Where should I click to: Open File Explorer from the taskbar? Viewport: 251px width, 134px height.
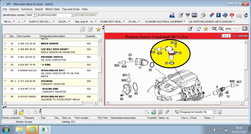coord(19,130)
